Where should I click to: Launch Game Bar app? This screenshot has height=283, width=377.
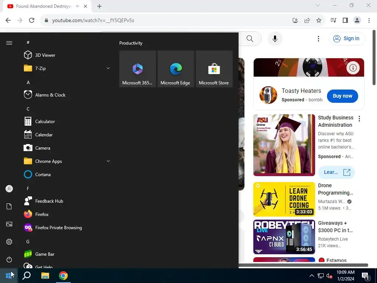(67, 254)
